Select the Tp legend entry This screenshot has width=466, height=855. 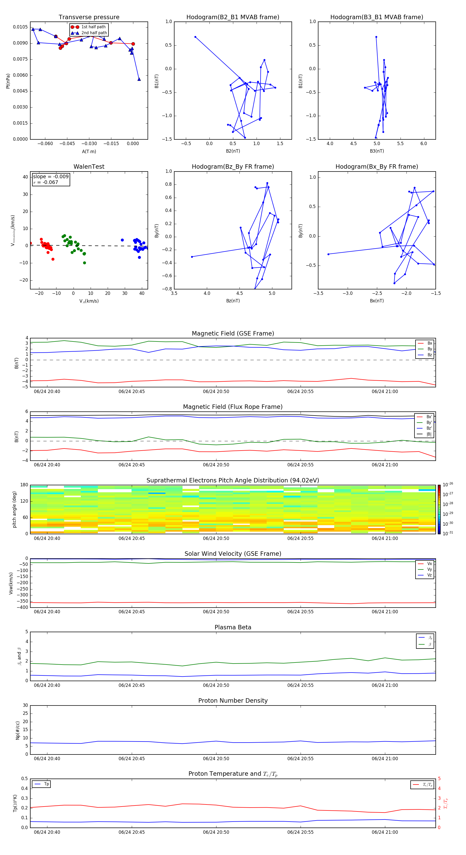tap(41, 784)
